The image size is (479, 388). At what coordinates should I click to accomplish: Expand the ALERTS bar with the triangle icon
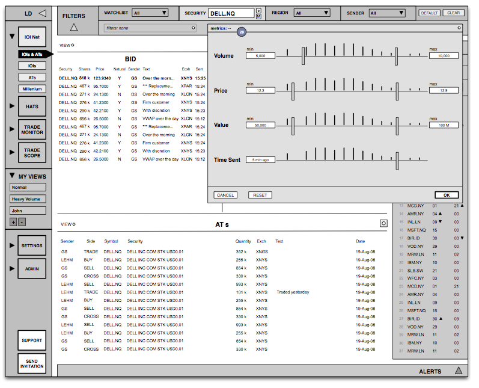(459, 371)
